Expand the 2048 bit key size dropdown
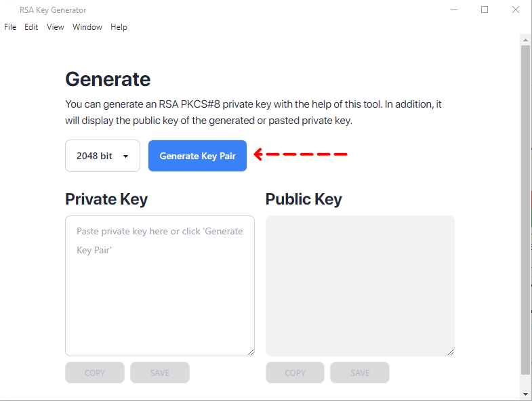 pyautogui.click(x=102, y=156)
